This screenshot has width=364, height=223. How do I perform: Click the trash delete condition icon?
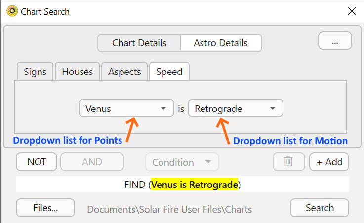coord(288,161)
